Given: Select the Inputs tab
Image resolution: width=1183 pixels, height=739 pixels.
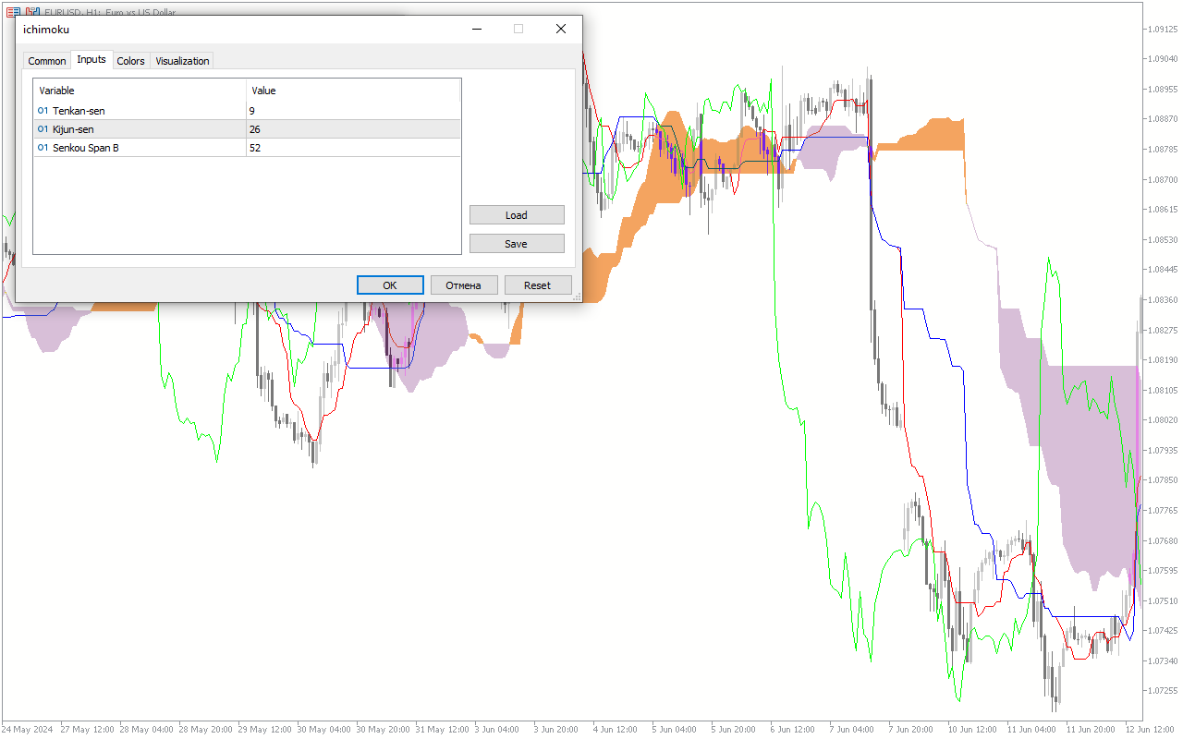Looking at the screenshot, I should (91, 60).
